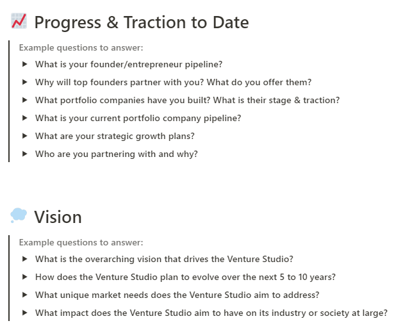Expand the evolve over 5 to 10 years toggle

pos(25,277)
